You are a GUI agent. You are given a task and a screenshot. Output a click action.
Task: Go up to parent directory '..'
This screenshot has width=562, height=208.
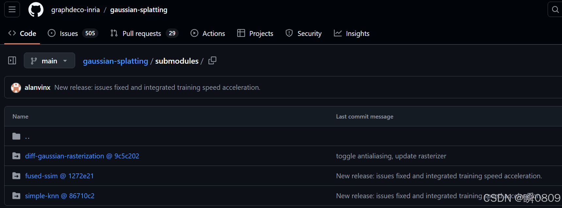coord(27,137)
